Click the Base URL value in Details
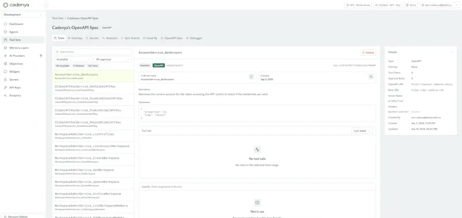Screen dimensions: 462x218 427,90
